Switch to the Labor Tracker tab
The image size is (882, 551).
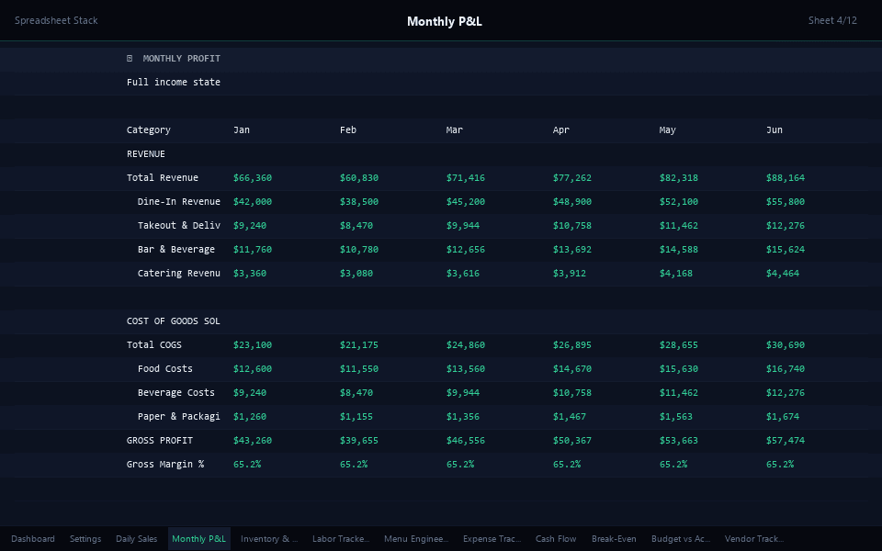[341, 539]
